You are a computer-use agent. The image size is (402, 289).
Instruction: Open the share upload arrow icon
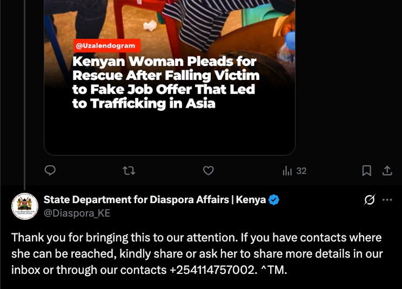point(387,171)
